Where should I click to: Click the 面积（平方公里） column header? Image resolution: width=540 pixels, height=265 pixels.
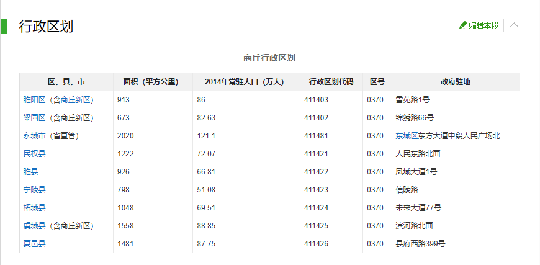pyautogui.click(x=153, y=82)
